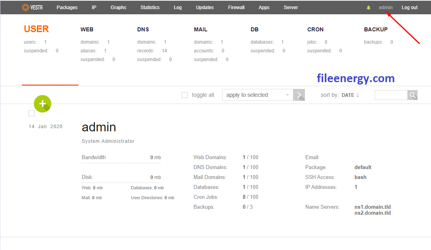
Task: Click the admin profile link in top bar
Action: 386,8
